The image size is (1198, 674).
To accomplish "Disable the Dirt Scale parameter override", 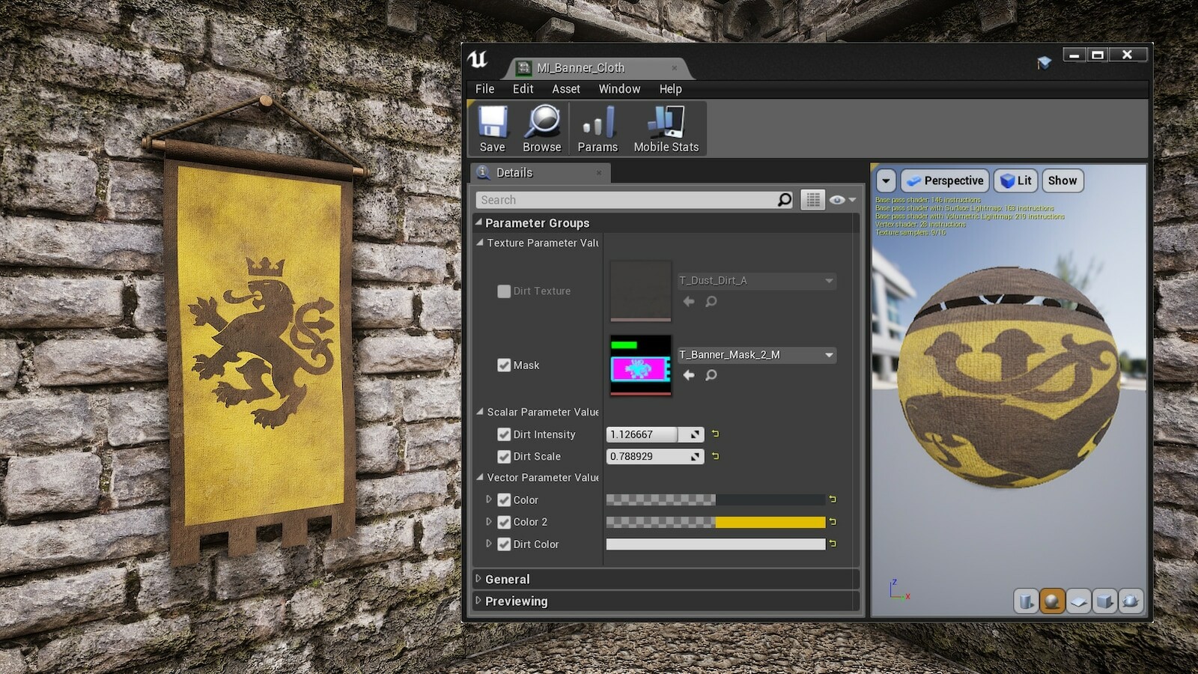I will (x=504, y=456).
